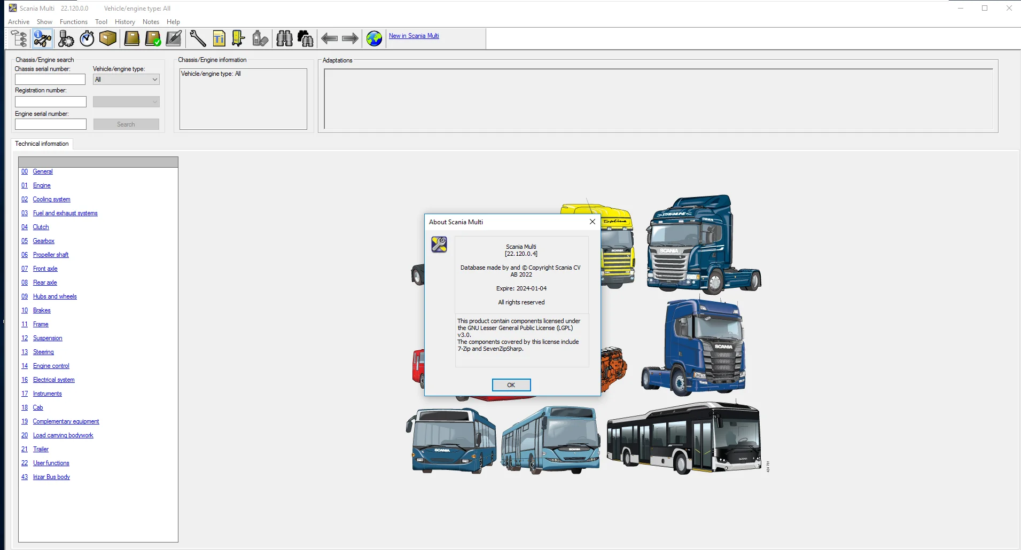Open the Steering link
This screenshot has width=1021, height=550.
coord(43,352)
